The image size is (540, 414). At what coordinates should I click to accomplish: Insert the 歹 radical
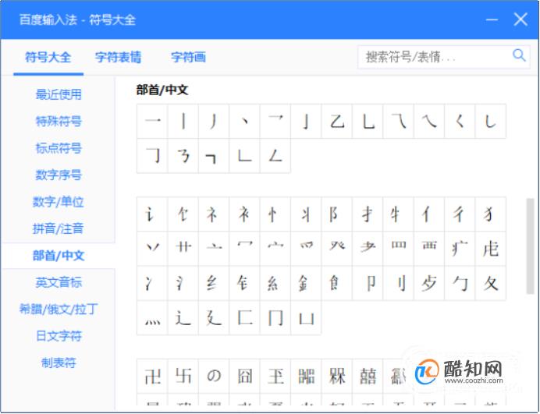[429, 283]
